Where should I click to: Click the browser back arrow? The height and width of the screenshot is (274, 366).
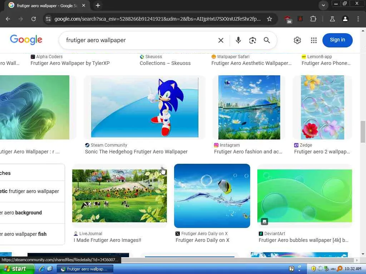(8, 19)
